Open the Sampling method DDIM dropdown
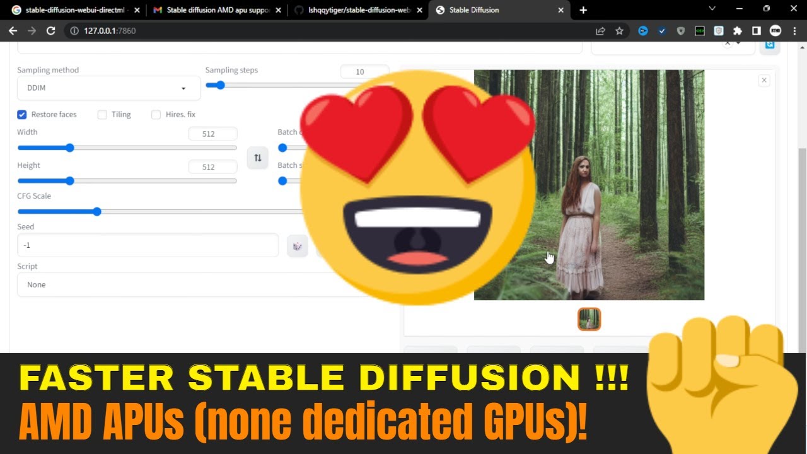Screen dimensions: 807x454 (108, 88)
